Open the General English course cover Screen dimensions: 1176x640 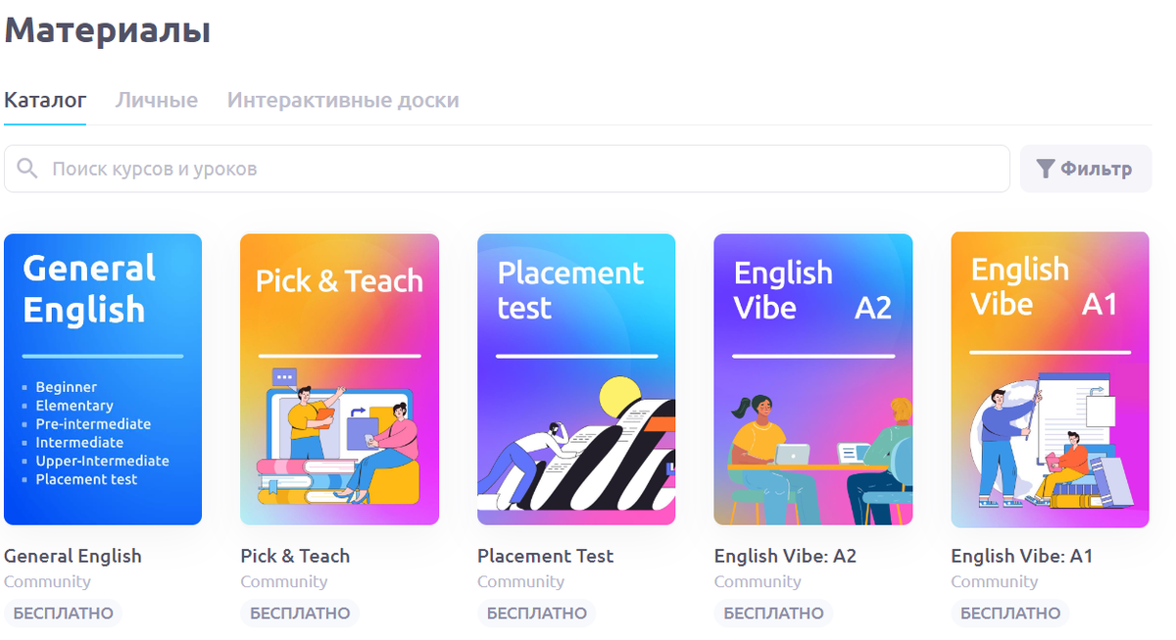(103, 379)
